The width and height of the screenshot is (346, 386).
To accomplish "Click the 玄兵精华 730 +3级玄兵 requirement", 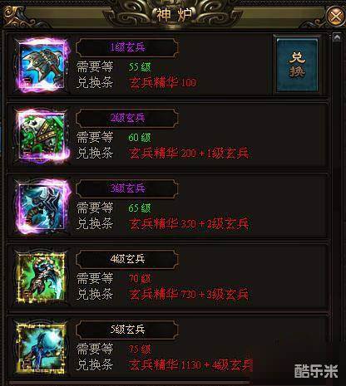I will (x=189, y=295).
